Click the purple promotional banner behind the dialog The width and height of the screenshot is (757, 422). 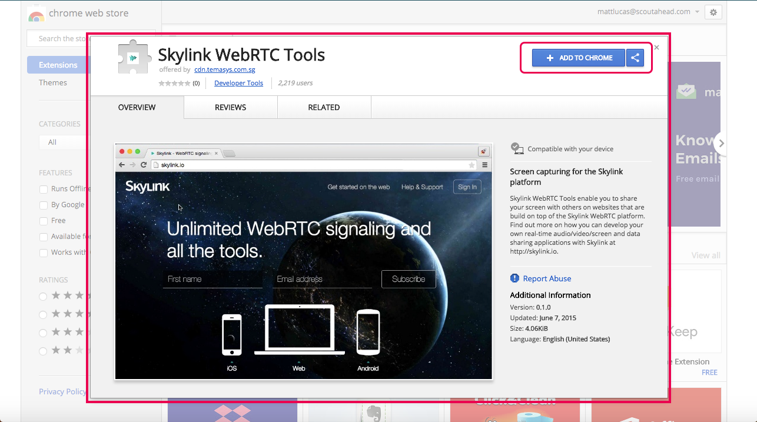coord(696,144)
